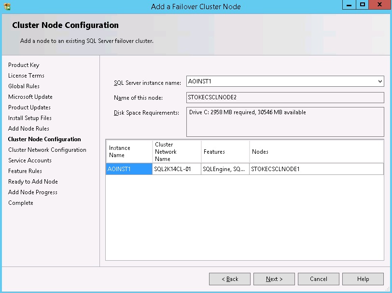Select Microsoft Update step in sidebar
The image size is (392, 293).
30,97
